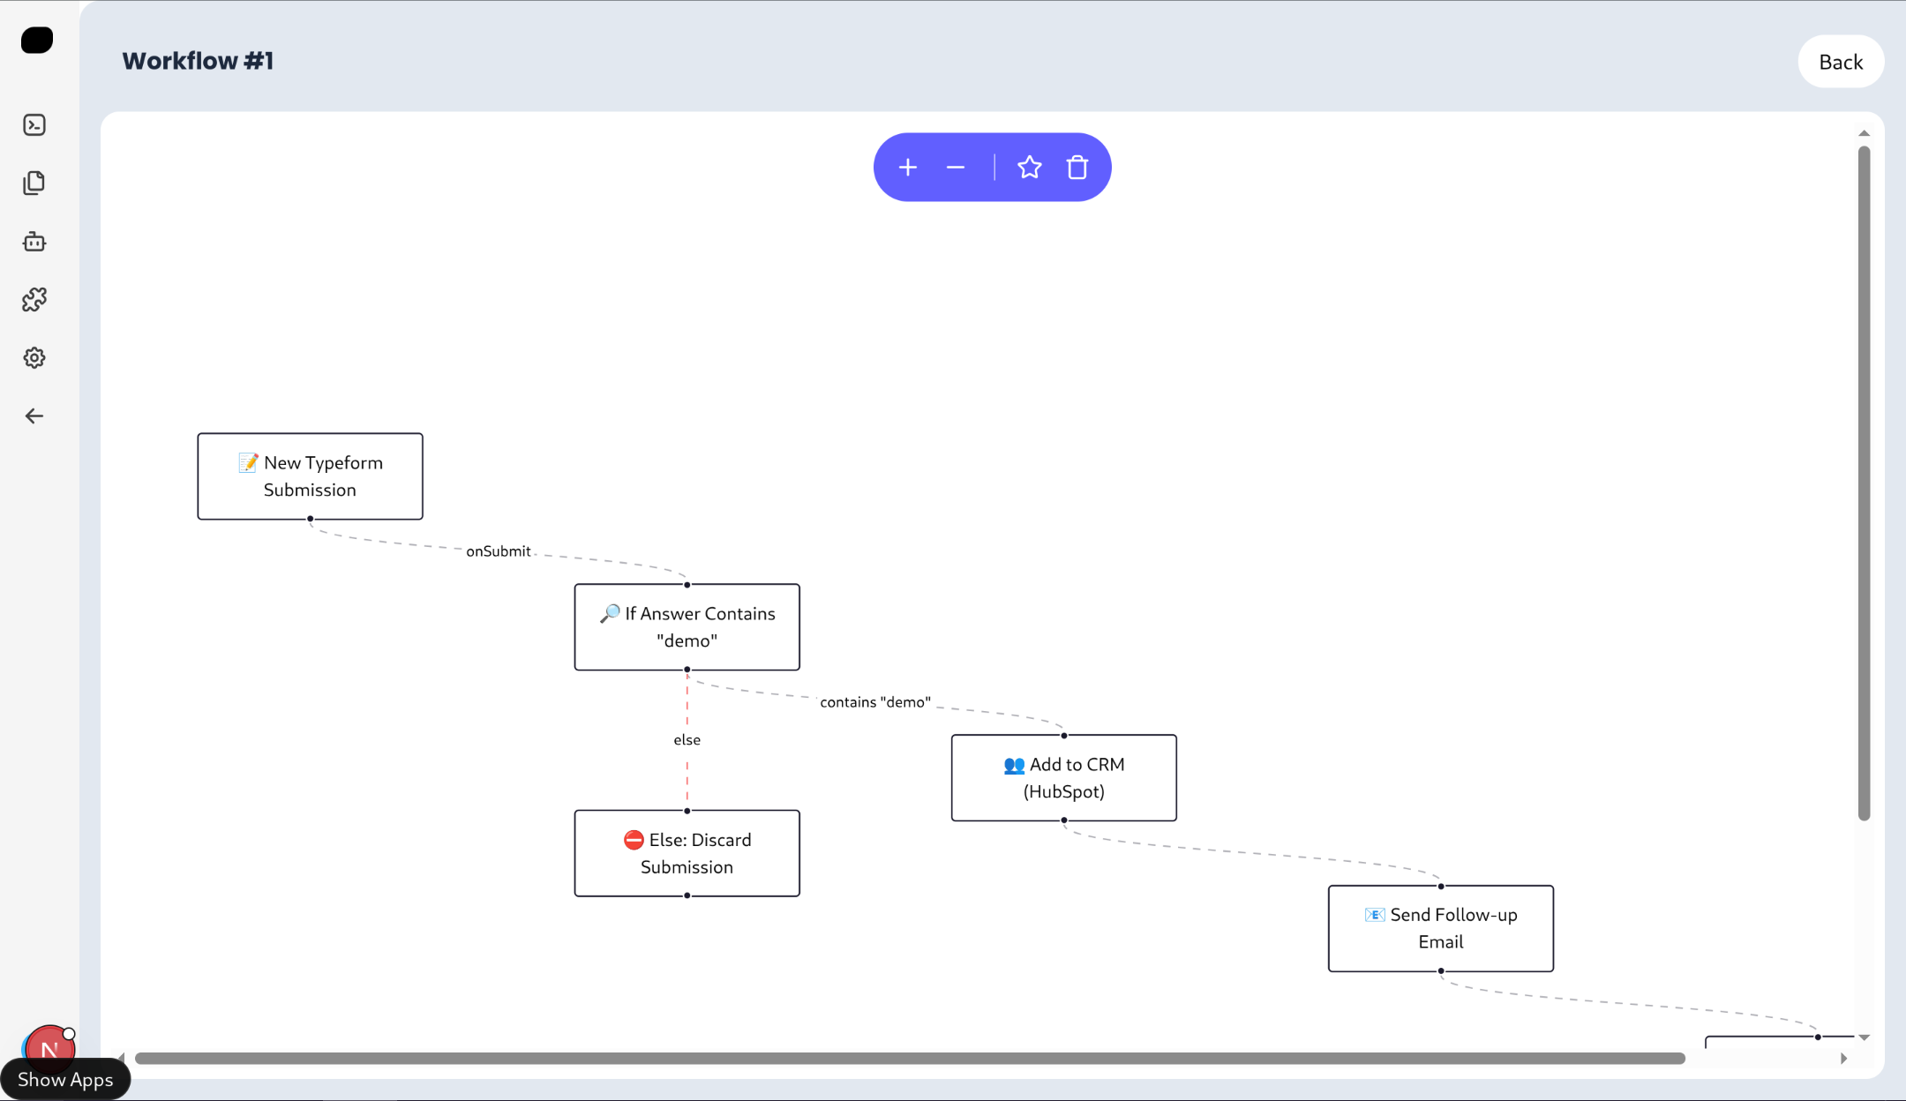The height and width of the screenshot is (1101, 1906).
Task: Favorite workflow with star icon
Action: (1029, 168)
